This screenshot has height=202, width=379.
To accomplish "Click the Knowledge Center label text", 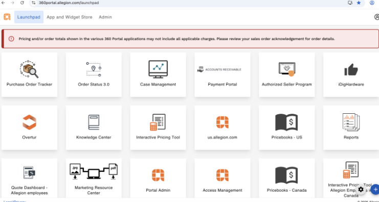I will 94,137.
